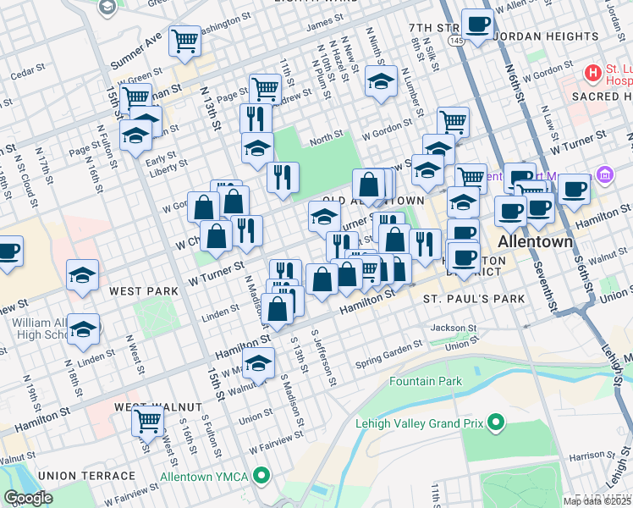The height and width of the screenshot is (508, 633).
Task: Click the St. Luke's Hospital icon
Action: [593, 74]
